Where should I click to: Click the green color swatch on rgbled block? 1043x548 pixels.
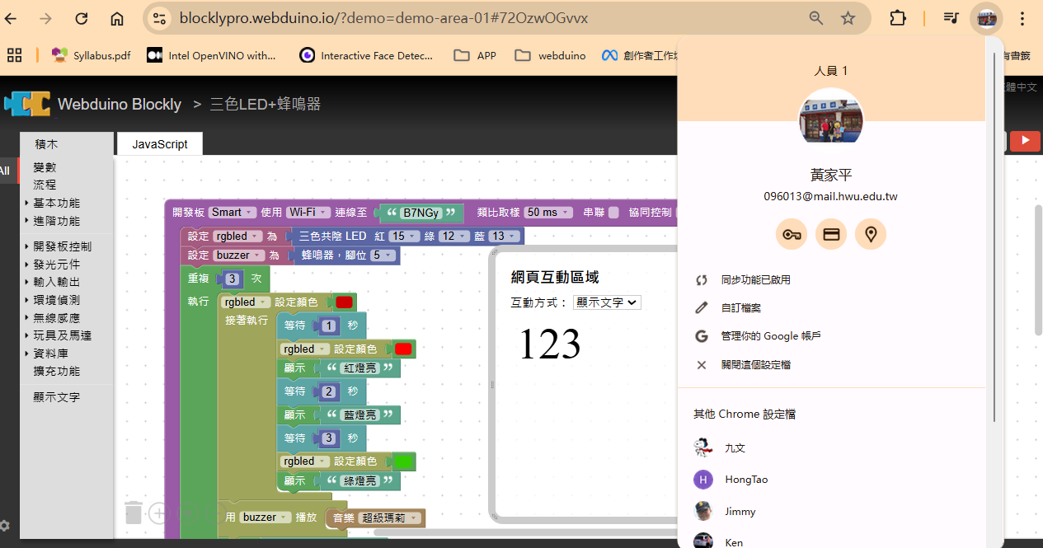(x=404, y=461)
